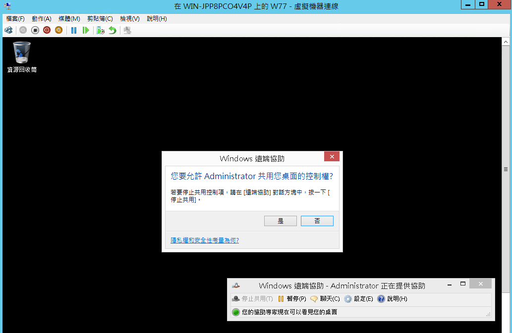Open the 檔案(F) menu
The width and height of the screenshot is (512, 333).
click(15, 19)
